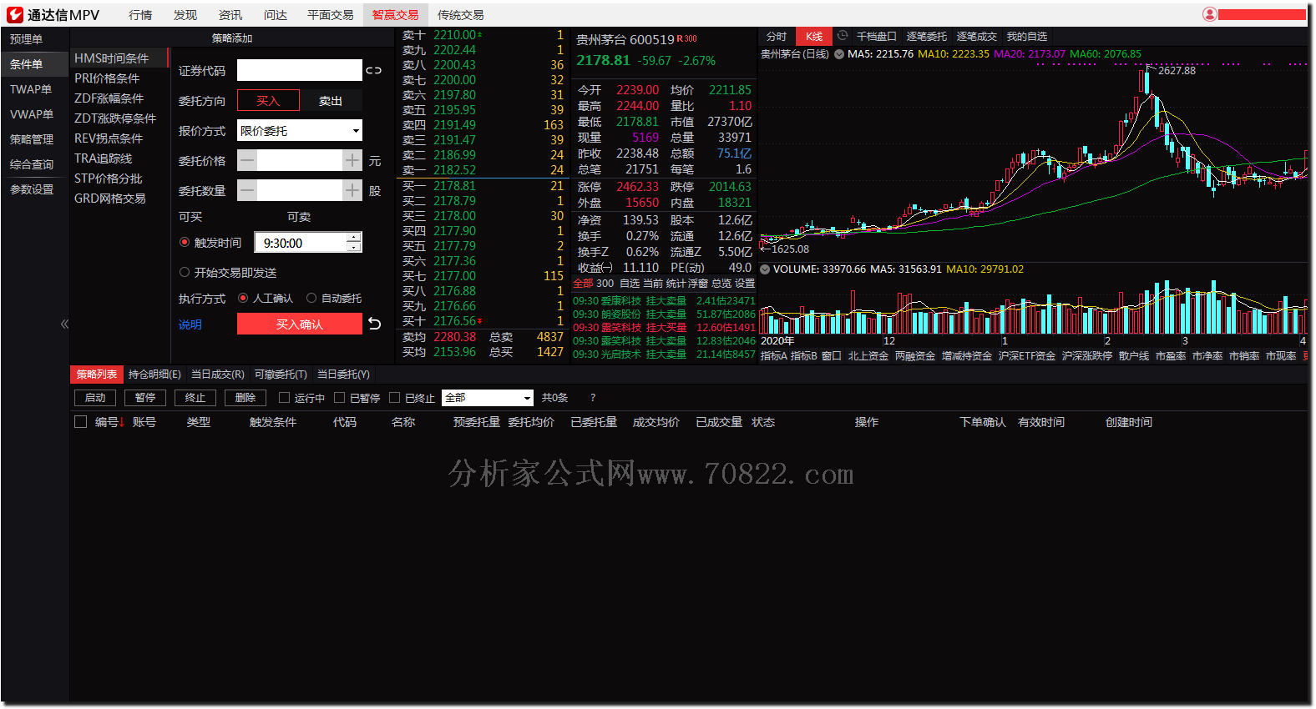Click into the 证券代码 input field
Screen dimensions: 1316x709
[300, 70]
